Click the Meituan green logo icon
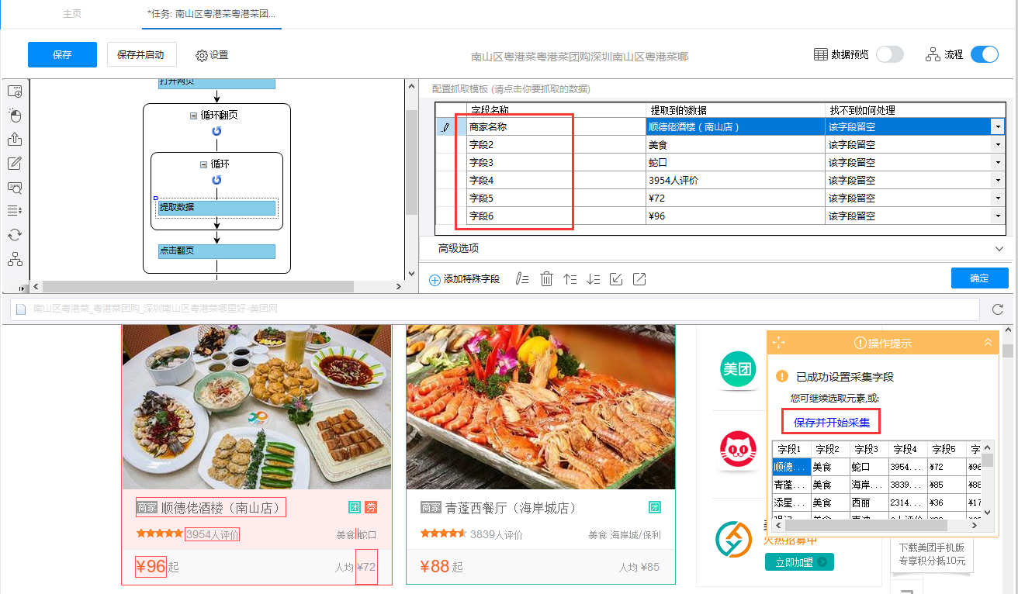 pos(738,370)
